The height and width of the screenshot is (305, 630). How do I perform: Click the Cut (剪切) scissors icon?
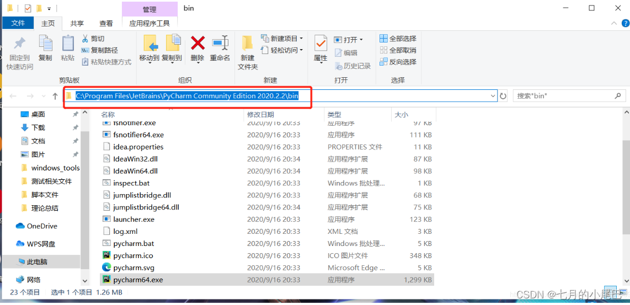(85, 39)
